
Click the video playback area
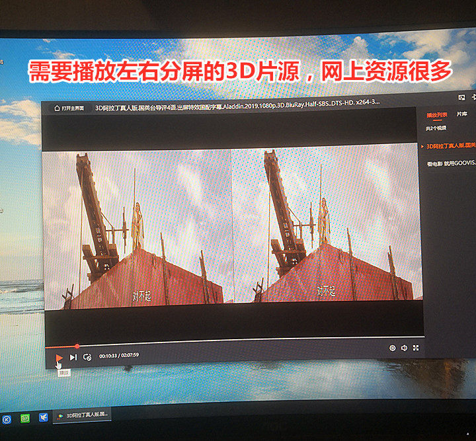(x=232, y=227)
